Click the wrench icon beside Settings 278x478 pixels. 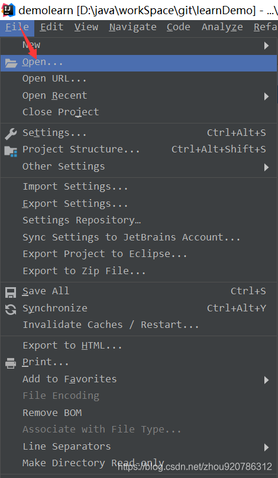11,134
